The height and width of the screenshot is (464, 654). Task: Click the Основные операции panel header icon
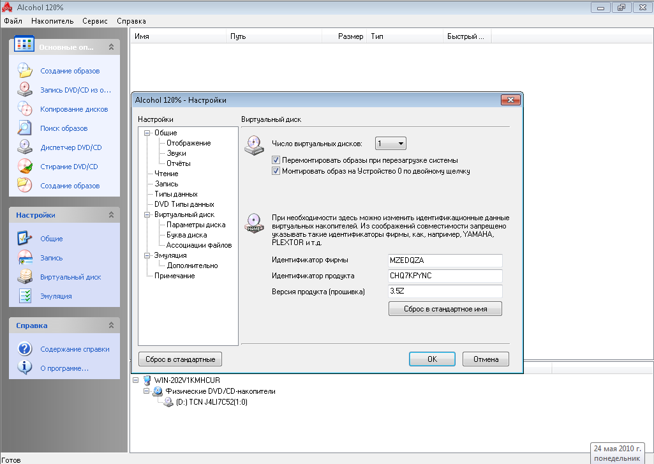coord(24,44)
